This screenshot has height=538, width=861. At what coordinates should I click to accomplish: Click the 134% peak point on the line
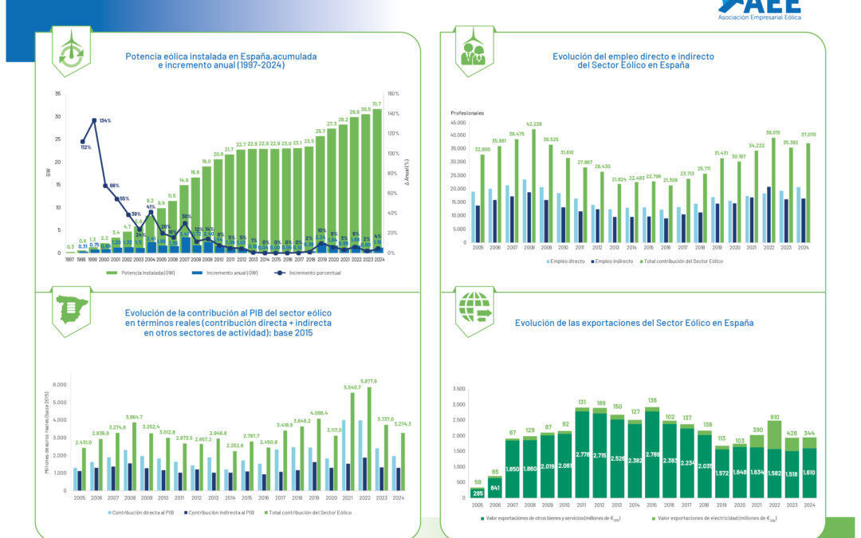point(94,120)
